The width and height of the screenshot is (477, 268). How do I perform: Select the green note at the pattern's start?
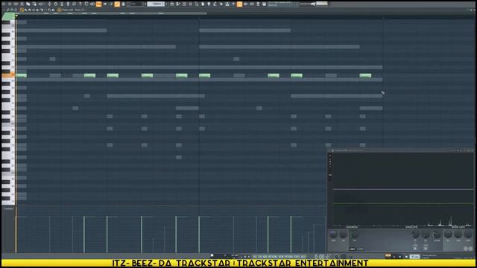tap(22, 75)
